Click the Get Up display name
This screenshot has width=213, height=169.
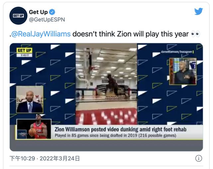click(x=38, y=12)
